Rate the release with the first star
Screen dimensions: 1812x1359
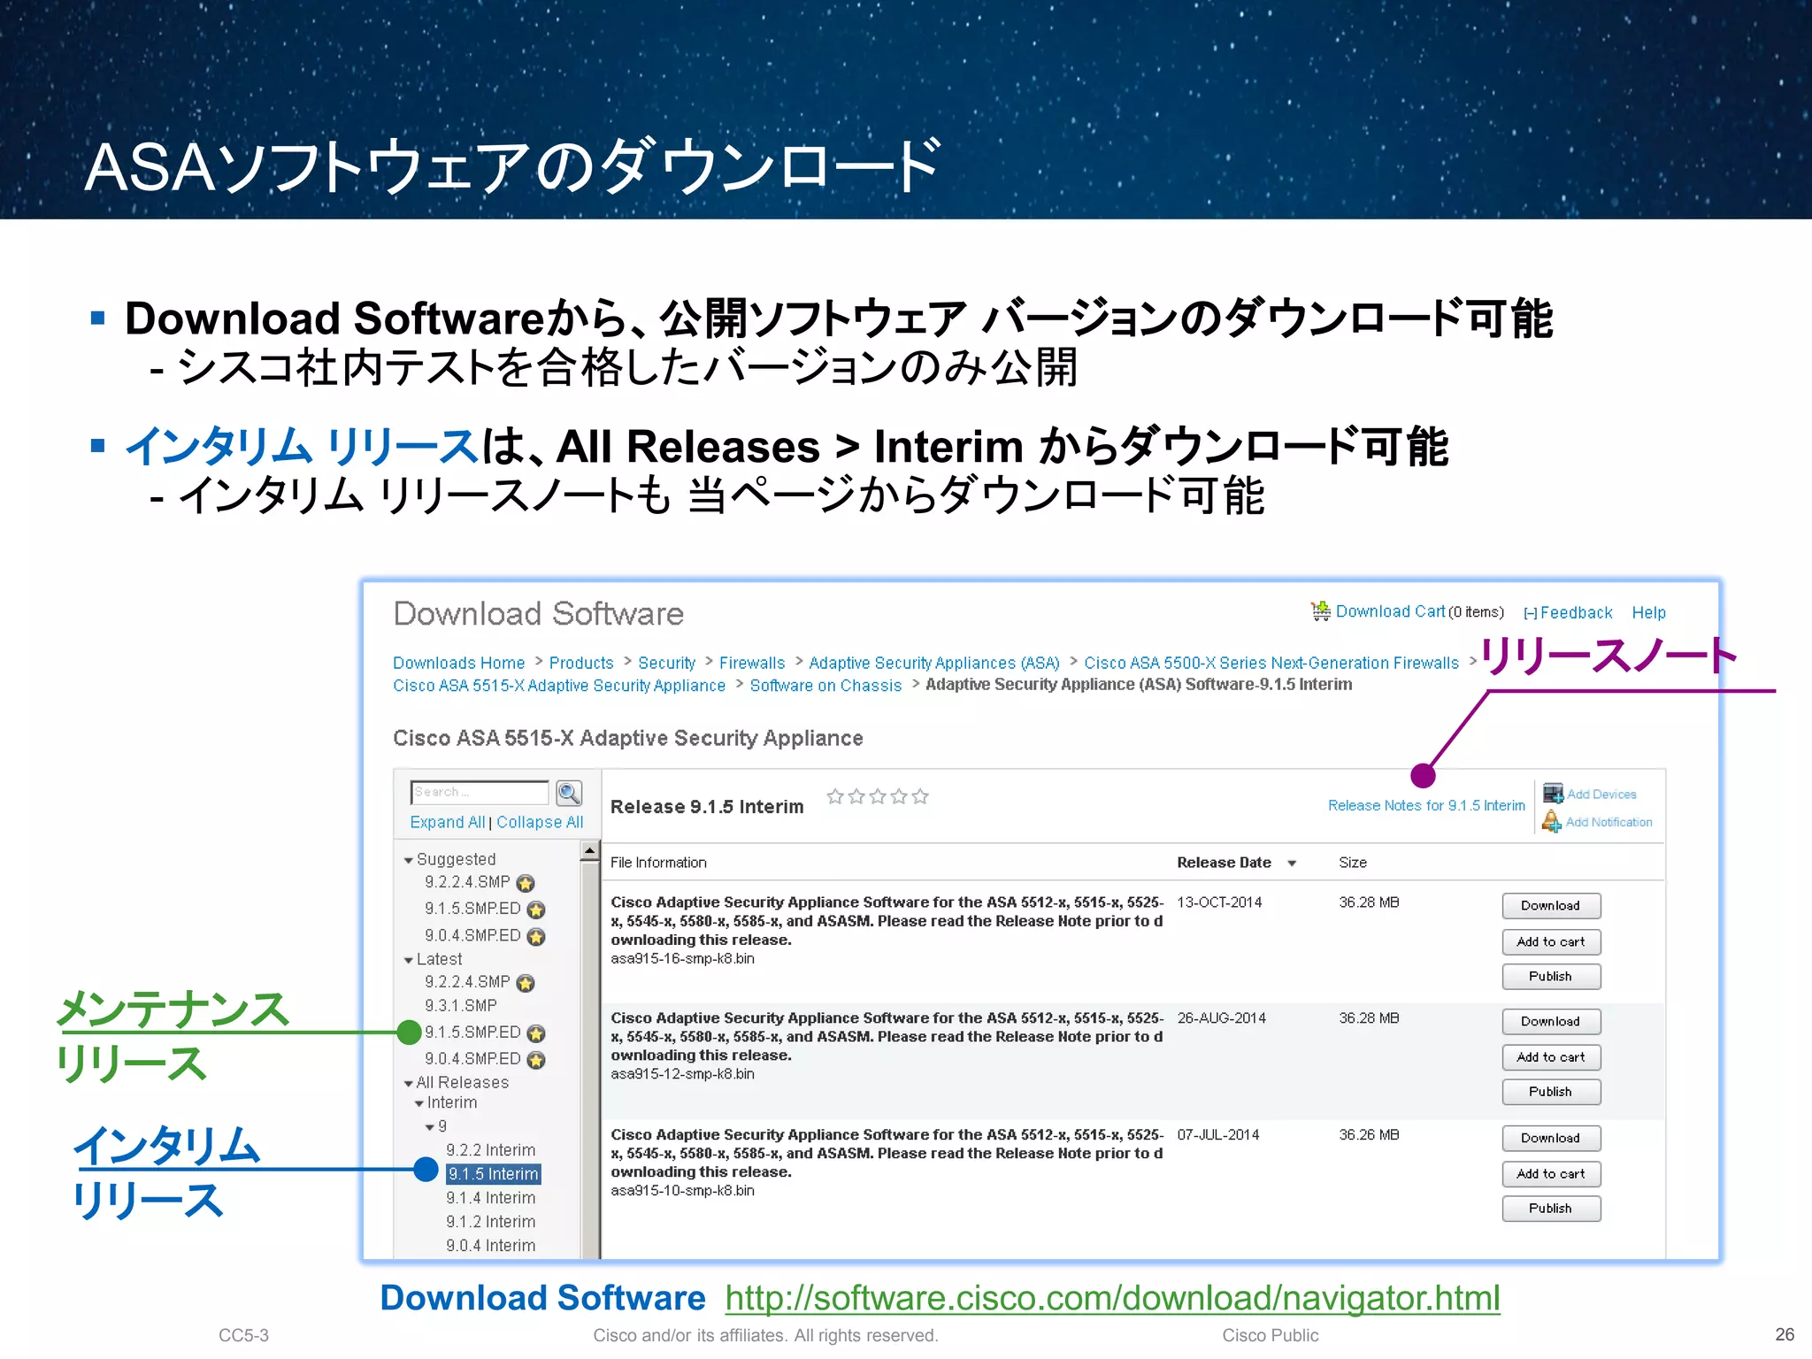(835, 796)
